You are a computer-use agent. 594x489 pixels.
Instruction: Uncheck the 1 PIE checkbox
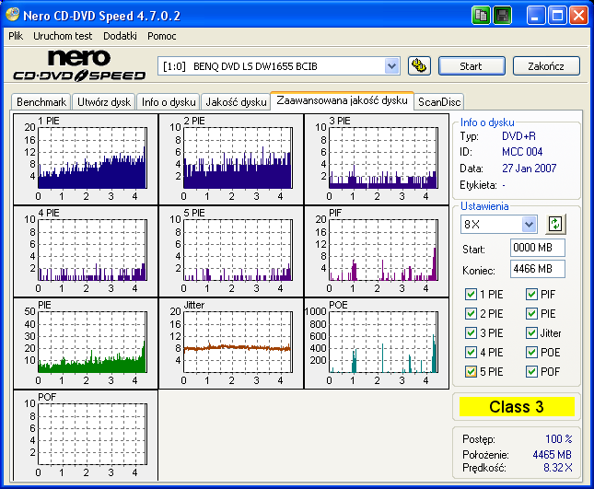471,295
